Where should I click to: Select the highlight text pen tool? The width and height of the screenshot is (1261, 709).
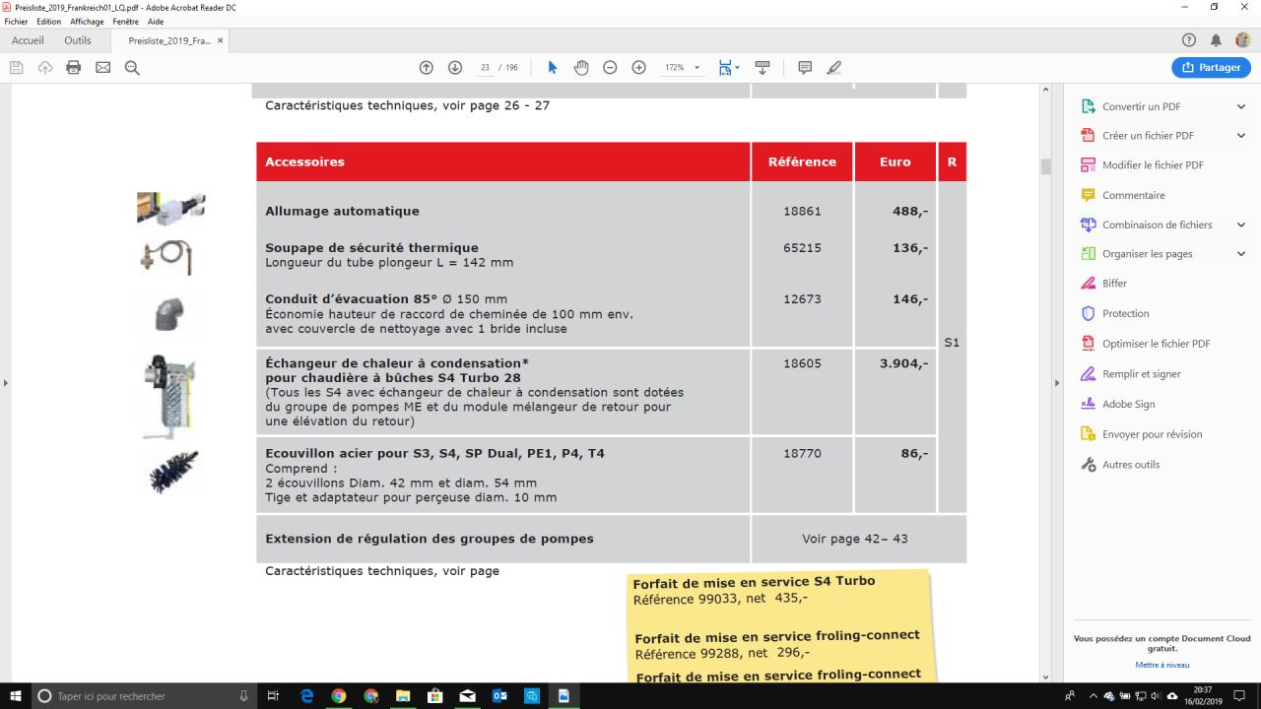point(834,68)
